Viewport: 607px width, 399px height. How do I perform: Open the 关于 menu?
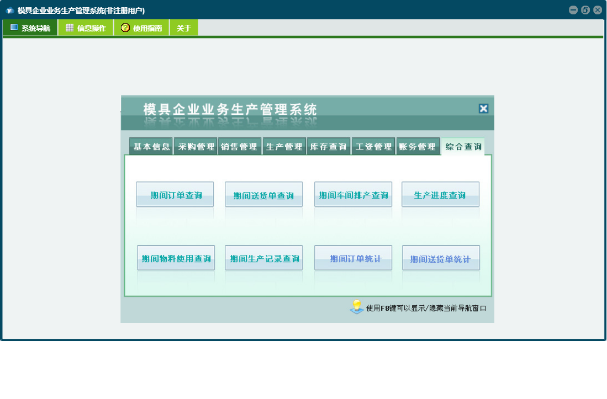[184, 28]
